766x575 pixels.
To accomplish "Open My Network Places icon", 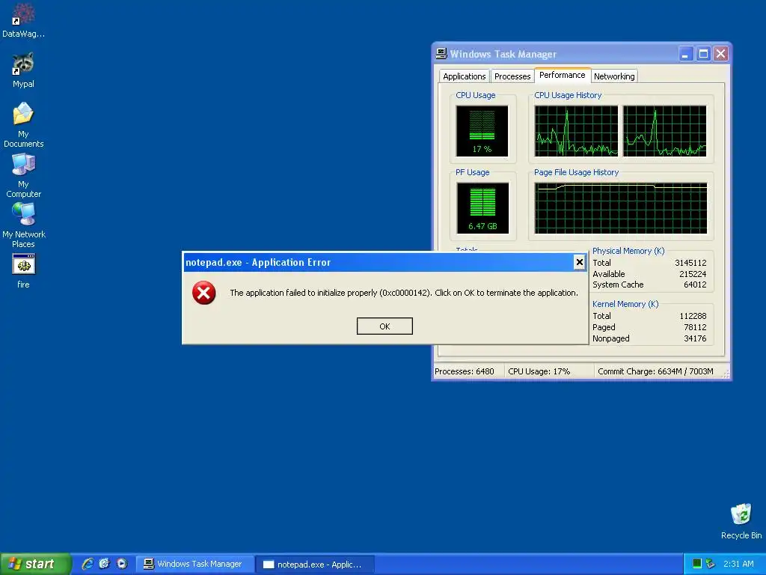I will coord(23,225).
